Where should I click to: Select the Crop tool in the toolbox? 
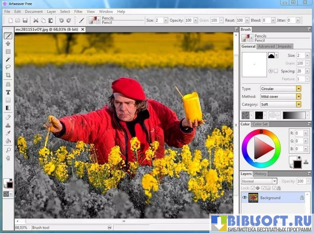(x=8, y=75)
